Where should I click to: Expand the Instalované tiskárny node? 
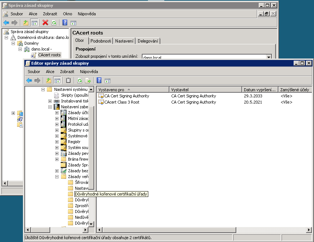coord(50,101)
